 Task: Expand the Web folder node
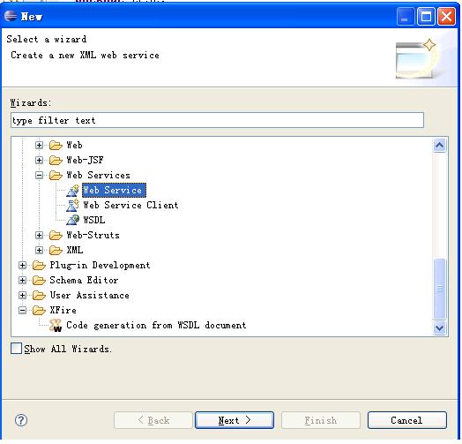[x=39, y=145]
